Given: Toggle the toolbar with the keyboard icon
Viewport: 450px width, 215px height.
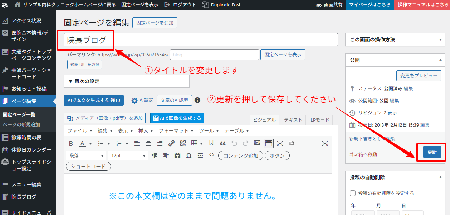Looking at the screenshot, I should click(269, 143).
